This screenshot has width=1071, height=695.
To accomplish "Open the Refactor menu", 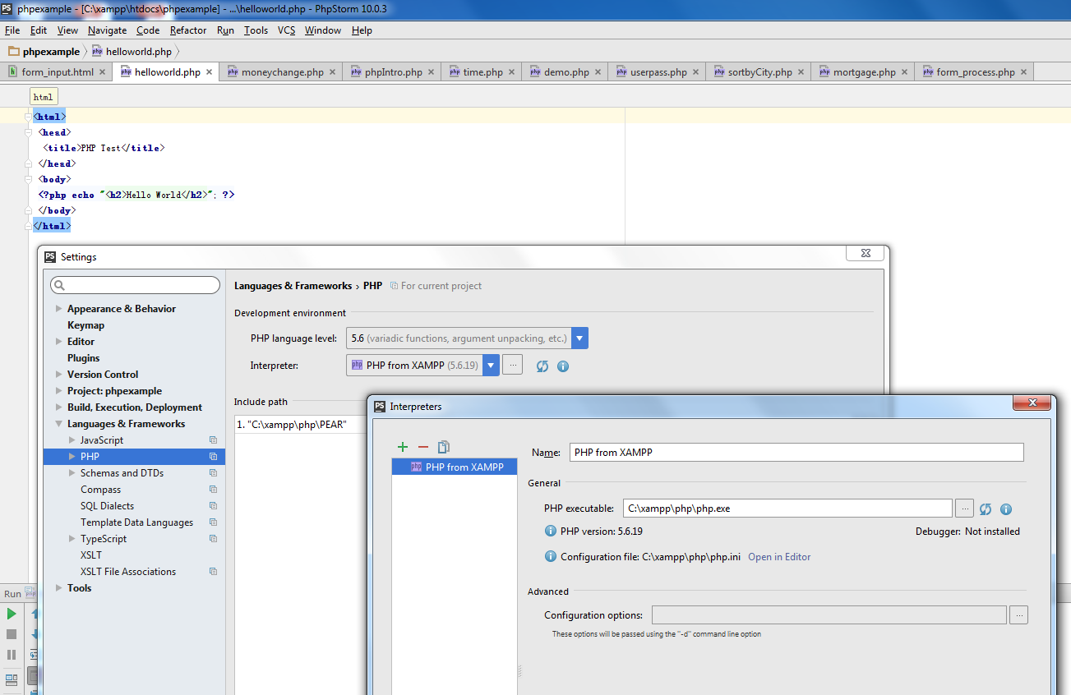I will 188,30.
